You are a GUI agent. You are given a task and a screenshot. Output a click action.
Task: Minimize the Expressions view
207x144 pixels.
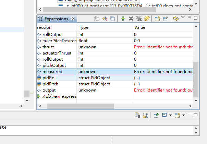pyautogui.click(x=190, y=17)
